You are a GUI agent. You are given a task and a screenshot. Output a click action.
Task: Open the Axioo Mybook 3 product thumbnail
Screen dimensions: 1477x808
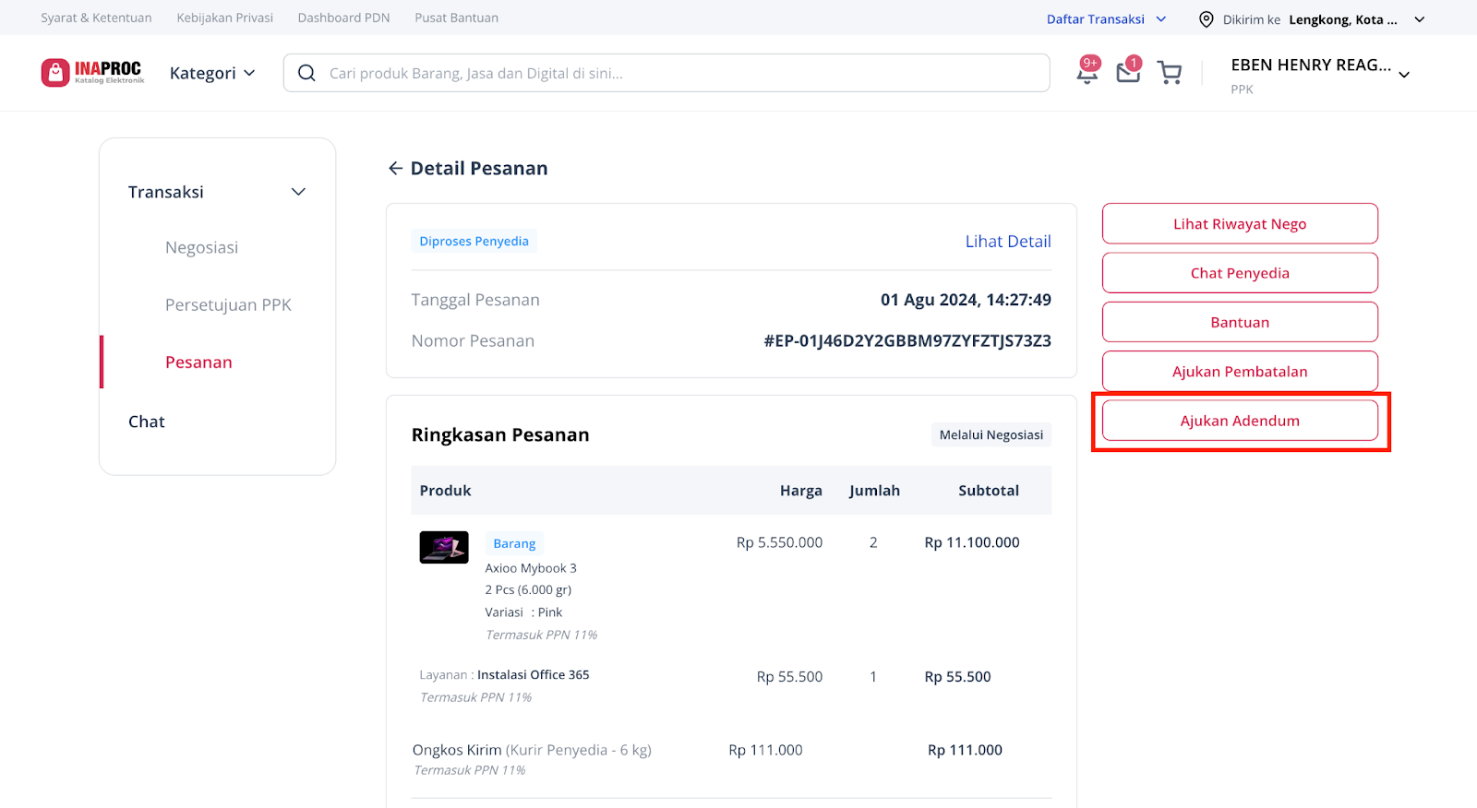tap(444, 547)
